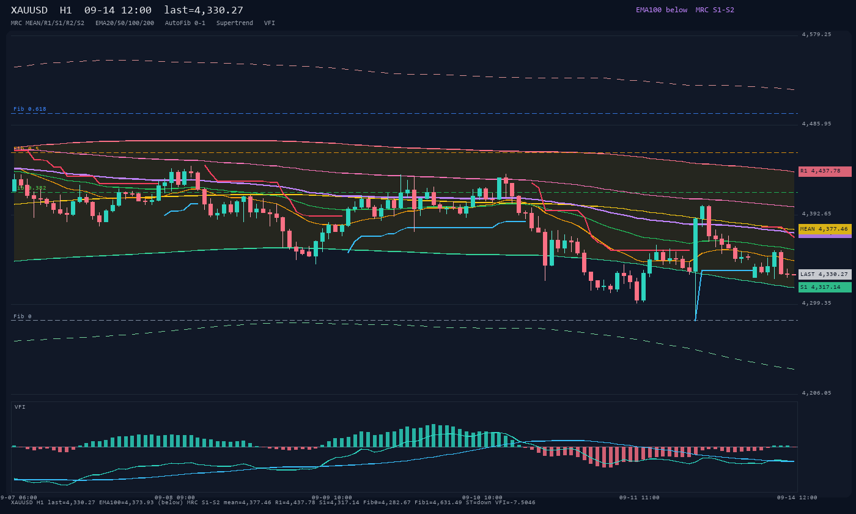Image resolution: width=856 pixels, height=514 pixels.
Task: Click the 'MRC MEAN/R1/S1/R2/S2' legend entry
Action: pyautogui.click(x=48, y=23)
